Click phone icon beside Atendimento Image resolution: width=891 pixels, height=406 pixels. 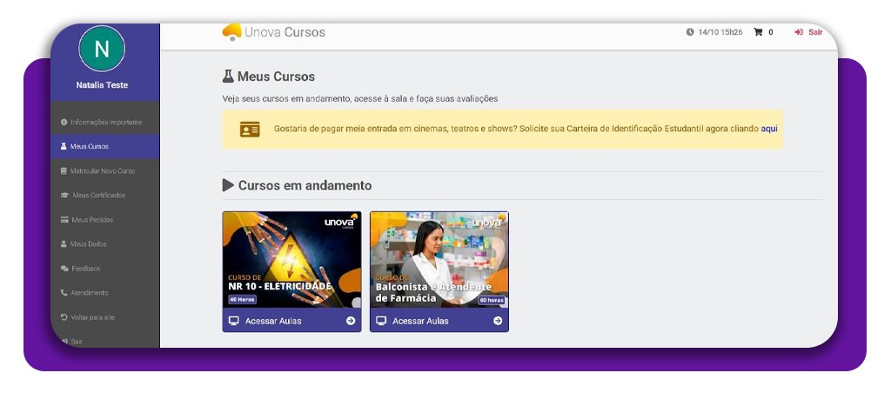[64, 293]
